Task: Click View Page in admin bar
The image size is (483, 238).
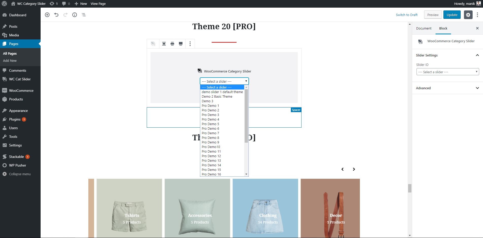Action: pyautogui.click(x=98, y=4)
